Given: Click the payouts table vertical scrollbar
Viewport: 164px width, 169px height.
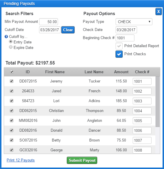Looking at the screenshot, I should (158, 102).
